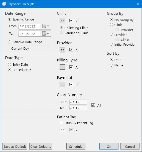Viewport: 142px width, 152px height.
Task: Open the To date calendar picker
Action: 45,34
